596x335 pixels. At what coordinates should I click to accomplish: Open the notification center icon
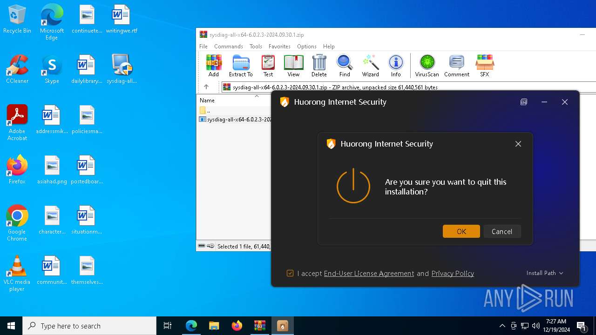click(x=582, y=326)
